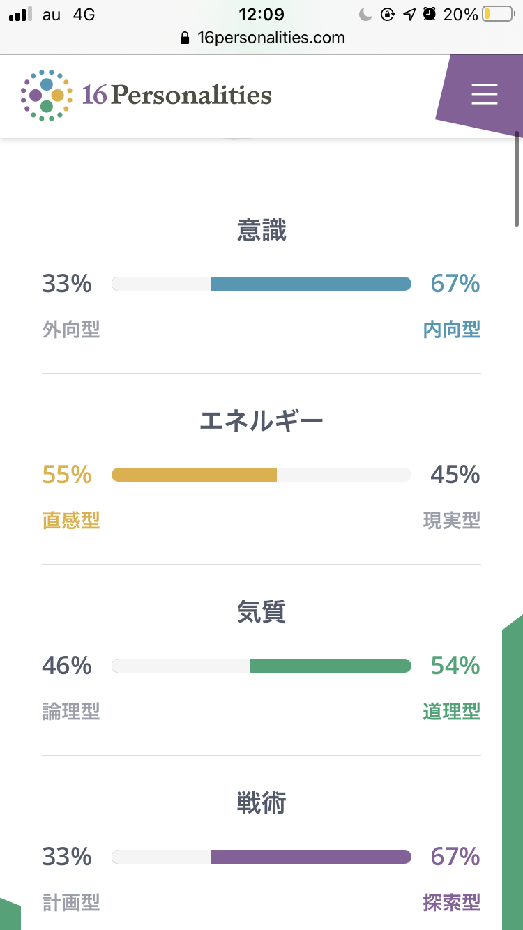
Task: Open the hamburger menu icon
Action: click(484, 94)
